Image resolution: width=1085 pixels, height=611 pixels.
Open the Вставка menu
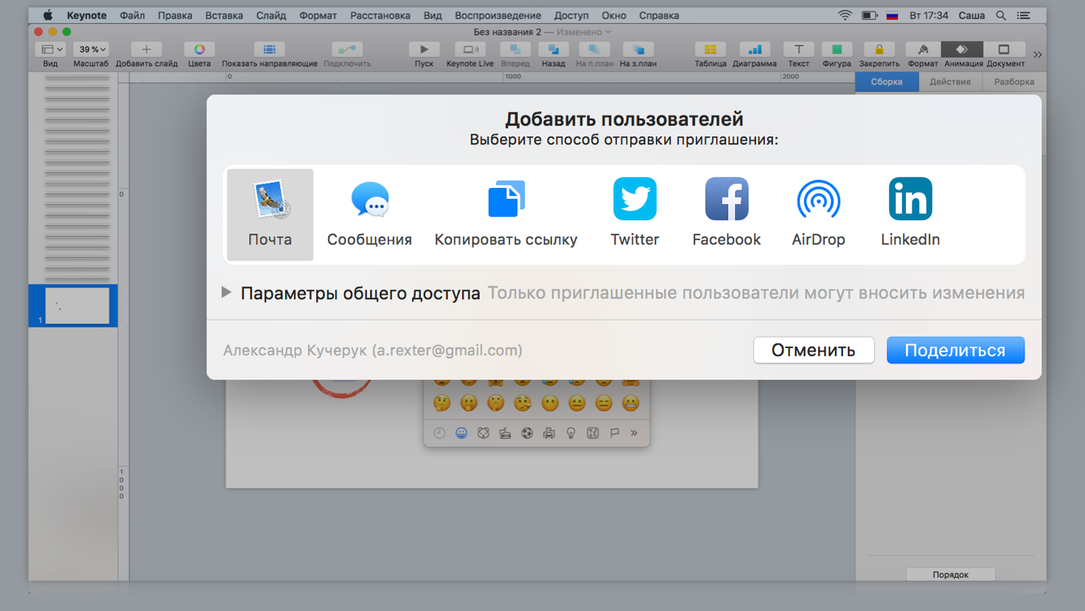224,15
